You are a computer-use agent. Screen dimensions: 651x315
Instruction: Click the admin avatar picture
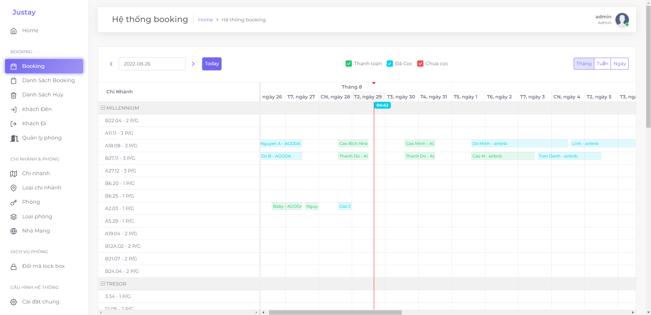click(622, 20)
